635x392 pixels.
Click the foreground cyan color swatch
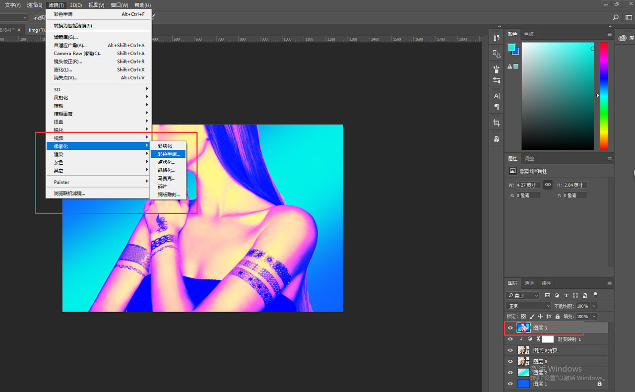[511, 48]
